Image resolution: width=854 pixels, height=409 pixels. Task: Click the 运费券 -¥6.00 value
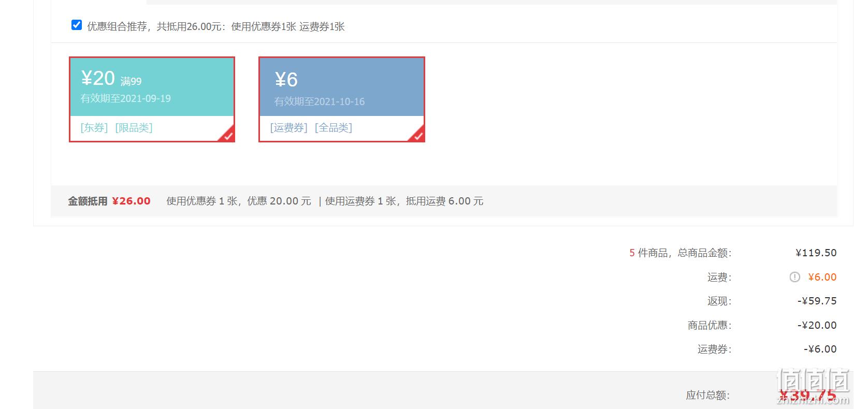click(820, 349)
